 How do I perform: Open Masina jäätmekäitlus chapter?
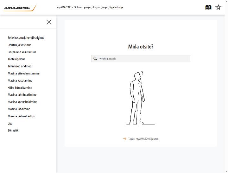[21, 116]
